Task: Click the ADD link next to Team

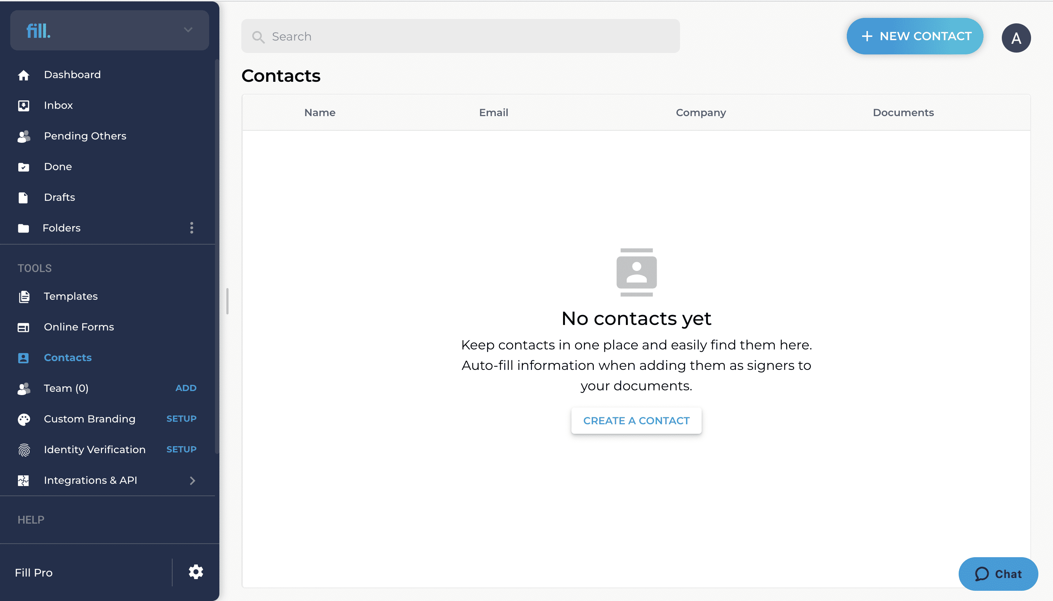Action: click(186, 388)
